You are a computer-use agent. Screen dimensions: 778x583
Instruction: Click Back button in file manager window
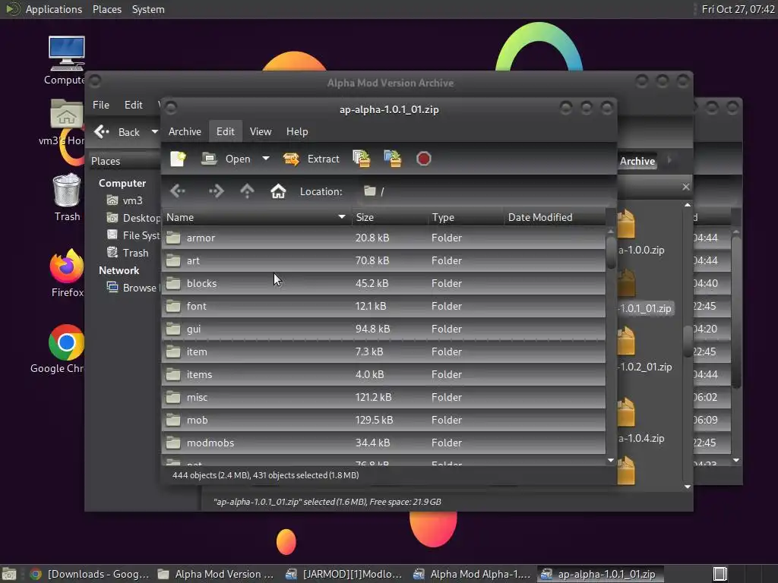pyautogui.click(x=118, y=132)
